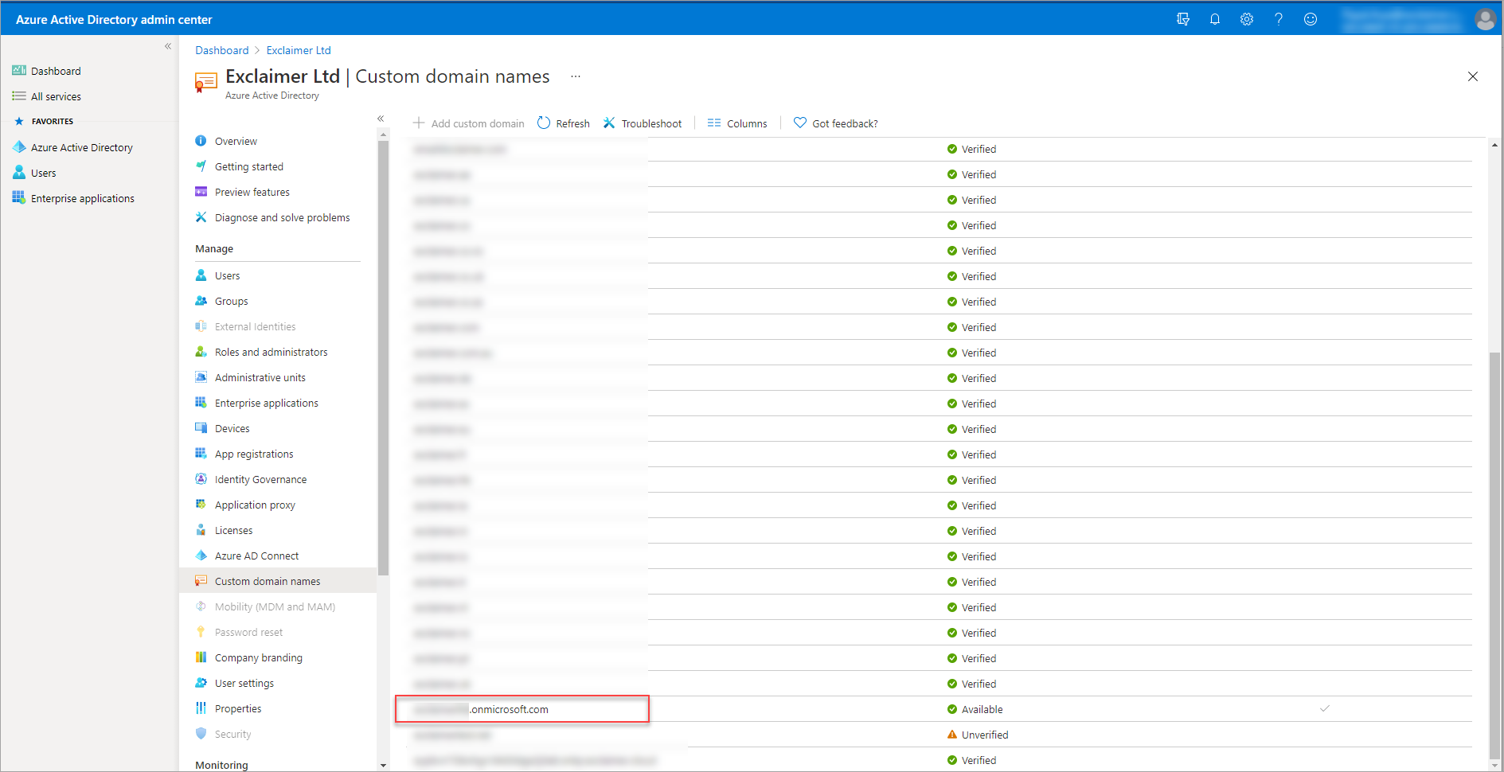The width and height of the screenshot is (1504, 772).
Task: Open Enterprise applications favorite in sidebar
Action: (x=82, y=198)
